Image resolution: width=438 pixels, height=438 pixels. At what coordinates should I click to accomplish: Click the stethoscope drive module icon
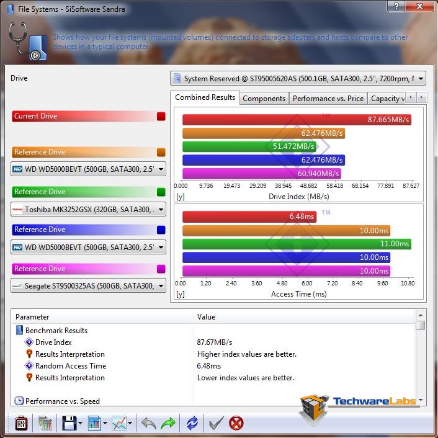pos(28,42)
